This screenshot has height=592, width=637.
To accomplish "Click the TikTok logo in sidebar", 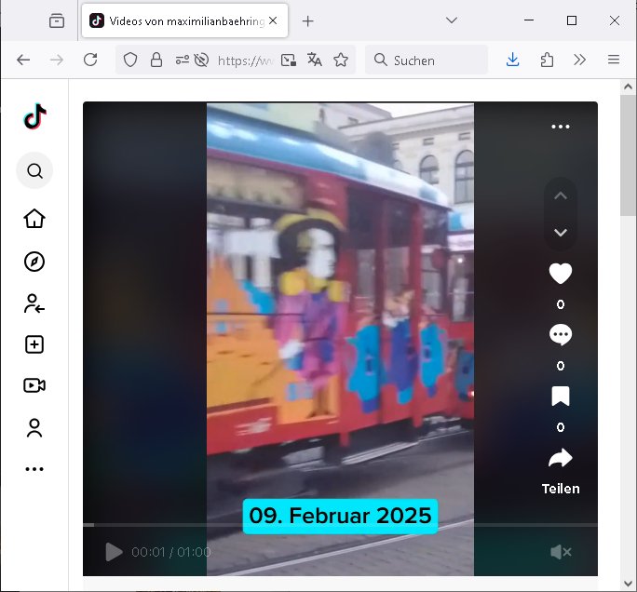I will coord(34,116).
